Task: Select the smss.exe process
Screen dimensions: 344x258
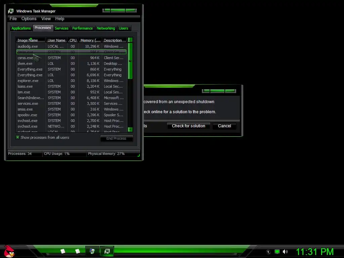Action: tap(71, 109)
